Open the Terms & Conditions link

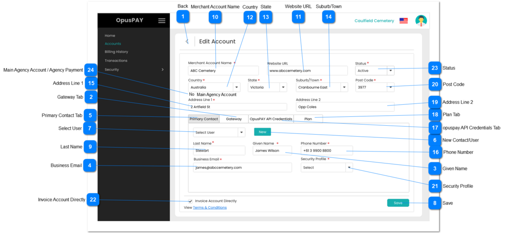click(210, 208)
